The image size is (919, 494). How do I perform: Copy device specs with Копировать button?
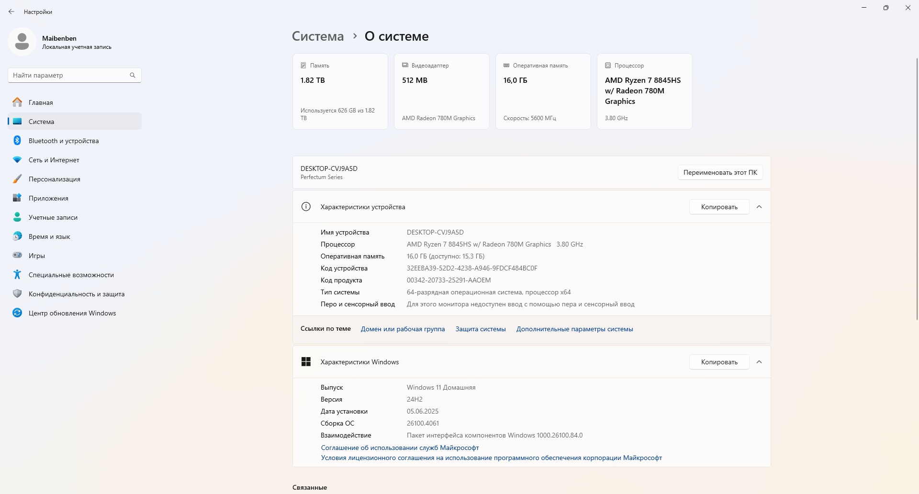point(719,207)
